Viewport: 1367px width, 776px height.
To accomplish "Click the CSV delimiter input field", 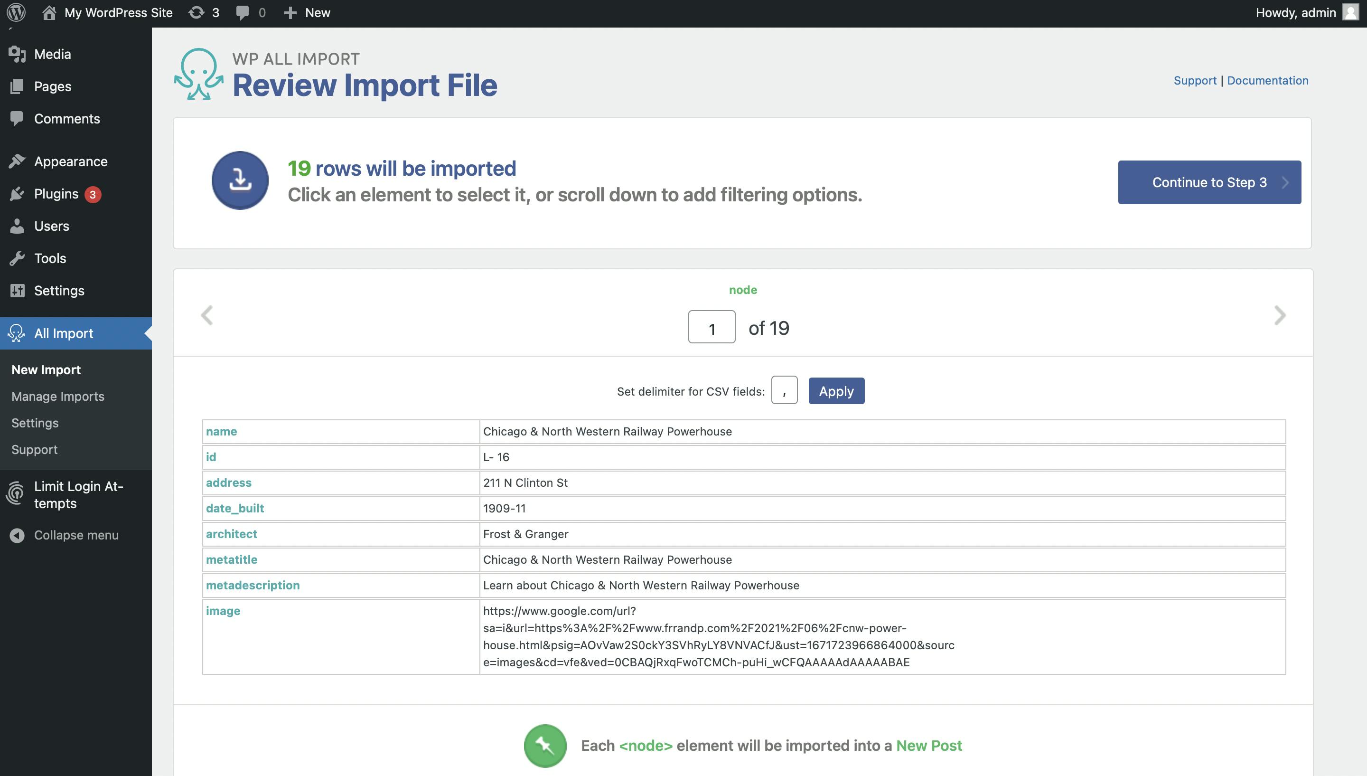I will pos(785,390).
